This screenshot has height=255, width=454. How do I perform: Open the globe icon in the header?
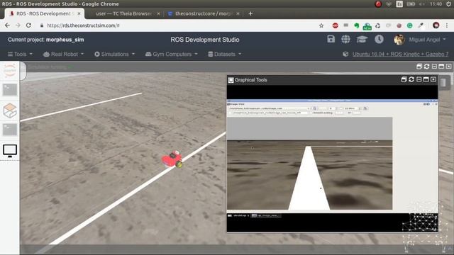345,39
